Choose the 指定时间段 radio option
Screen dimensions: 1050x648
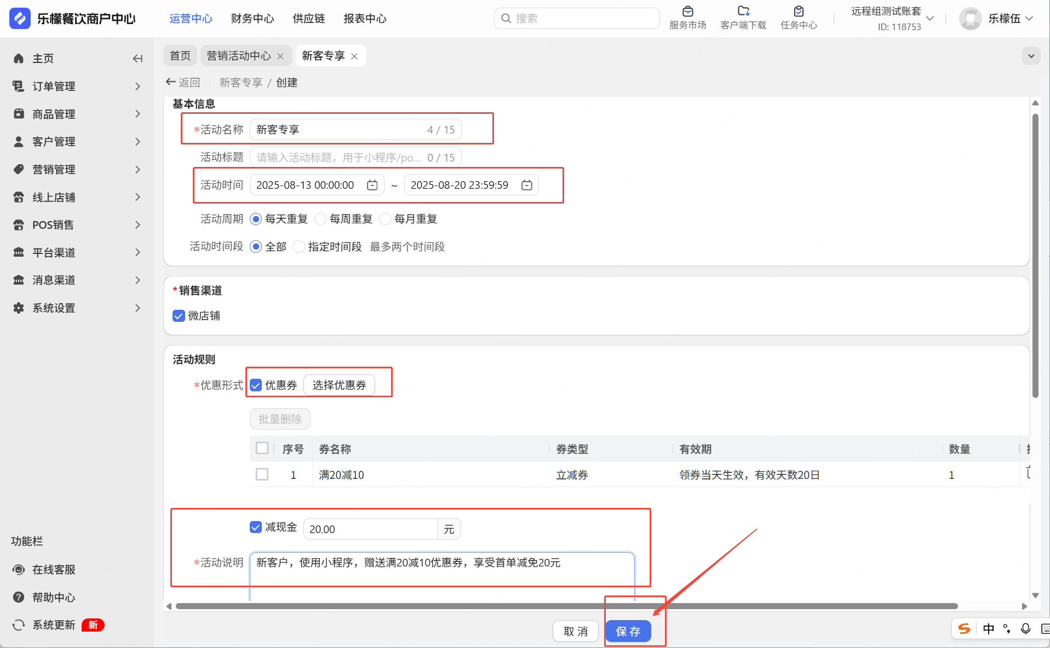click(299, 247)
